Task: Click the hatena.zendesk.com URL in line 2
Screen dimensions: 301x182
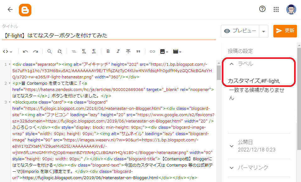Action: point(84,90)
